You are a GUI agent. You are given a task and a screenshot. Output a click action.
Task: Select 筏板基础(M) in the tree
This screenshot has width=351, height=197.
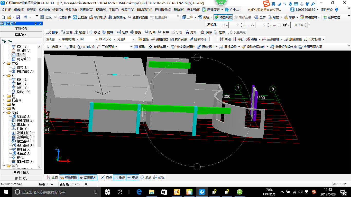23,121
